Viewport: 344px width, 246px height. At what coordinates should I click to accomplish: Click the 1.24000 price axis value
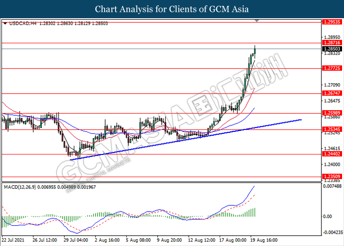tap(332, 164)
